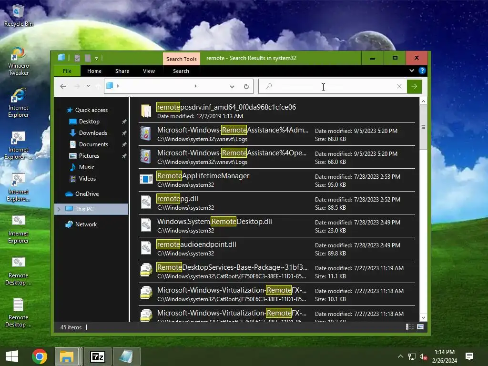Open the File menu

[67, 71]
